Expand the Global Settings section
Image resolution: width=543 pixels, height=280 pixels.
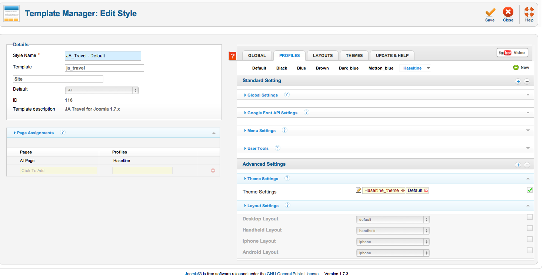[x=385, y=95]
